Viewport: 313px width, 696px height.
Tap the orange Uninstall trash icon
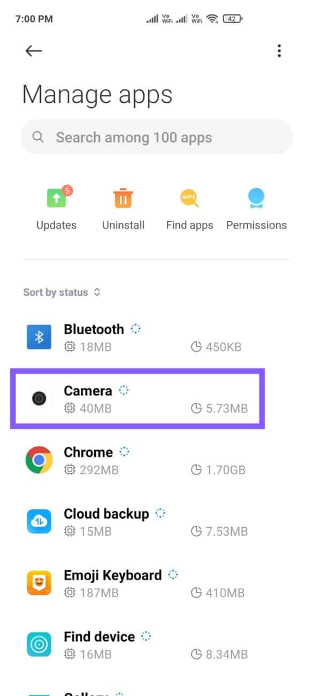pyautogui.click(x=123, y=198)
